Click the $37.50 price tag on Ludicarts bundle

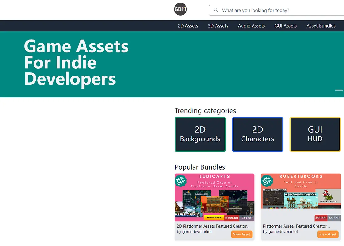tap(247, 218)
